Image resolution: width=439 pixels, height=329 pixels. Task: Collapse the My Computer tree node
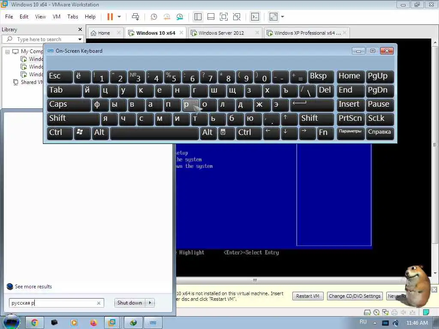coord(8,52)
